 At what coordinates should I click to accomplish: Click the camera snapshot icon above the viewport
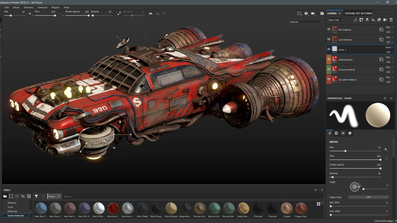point(322,13)
